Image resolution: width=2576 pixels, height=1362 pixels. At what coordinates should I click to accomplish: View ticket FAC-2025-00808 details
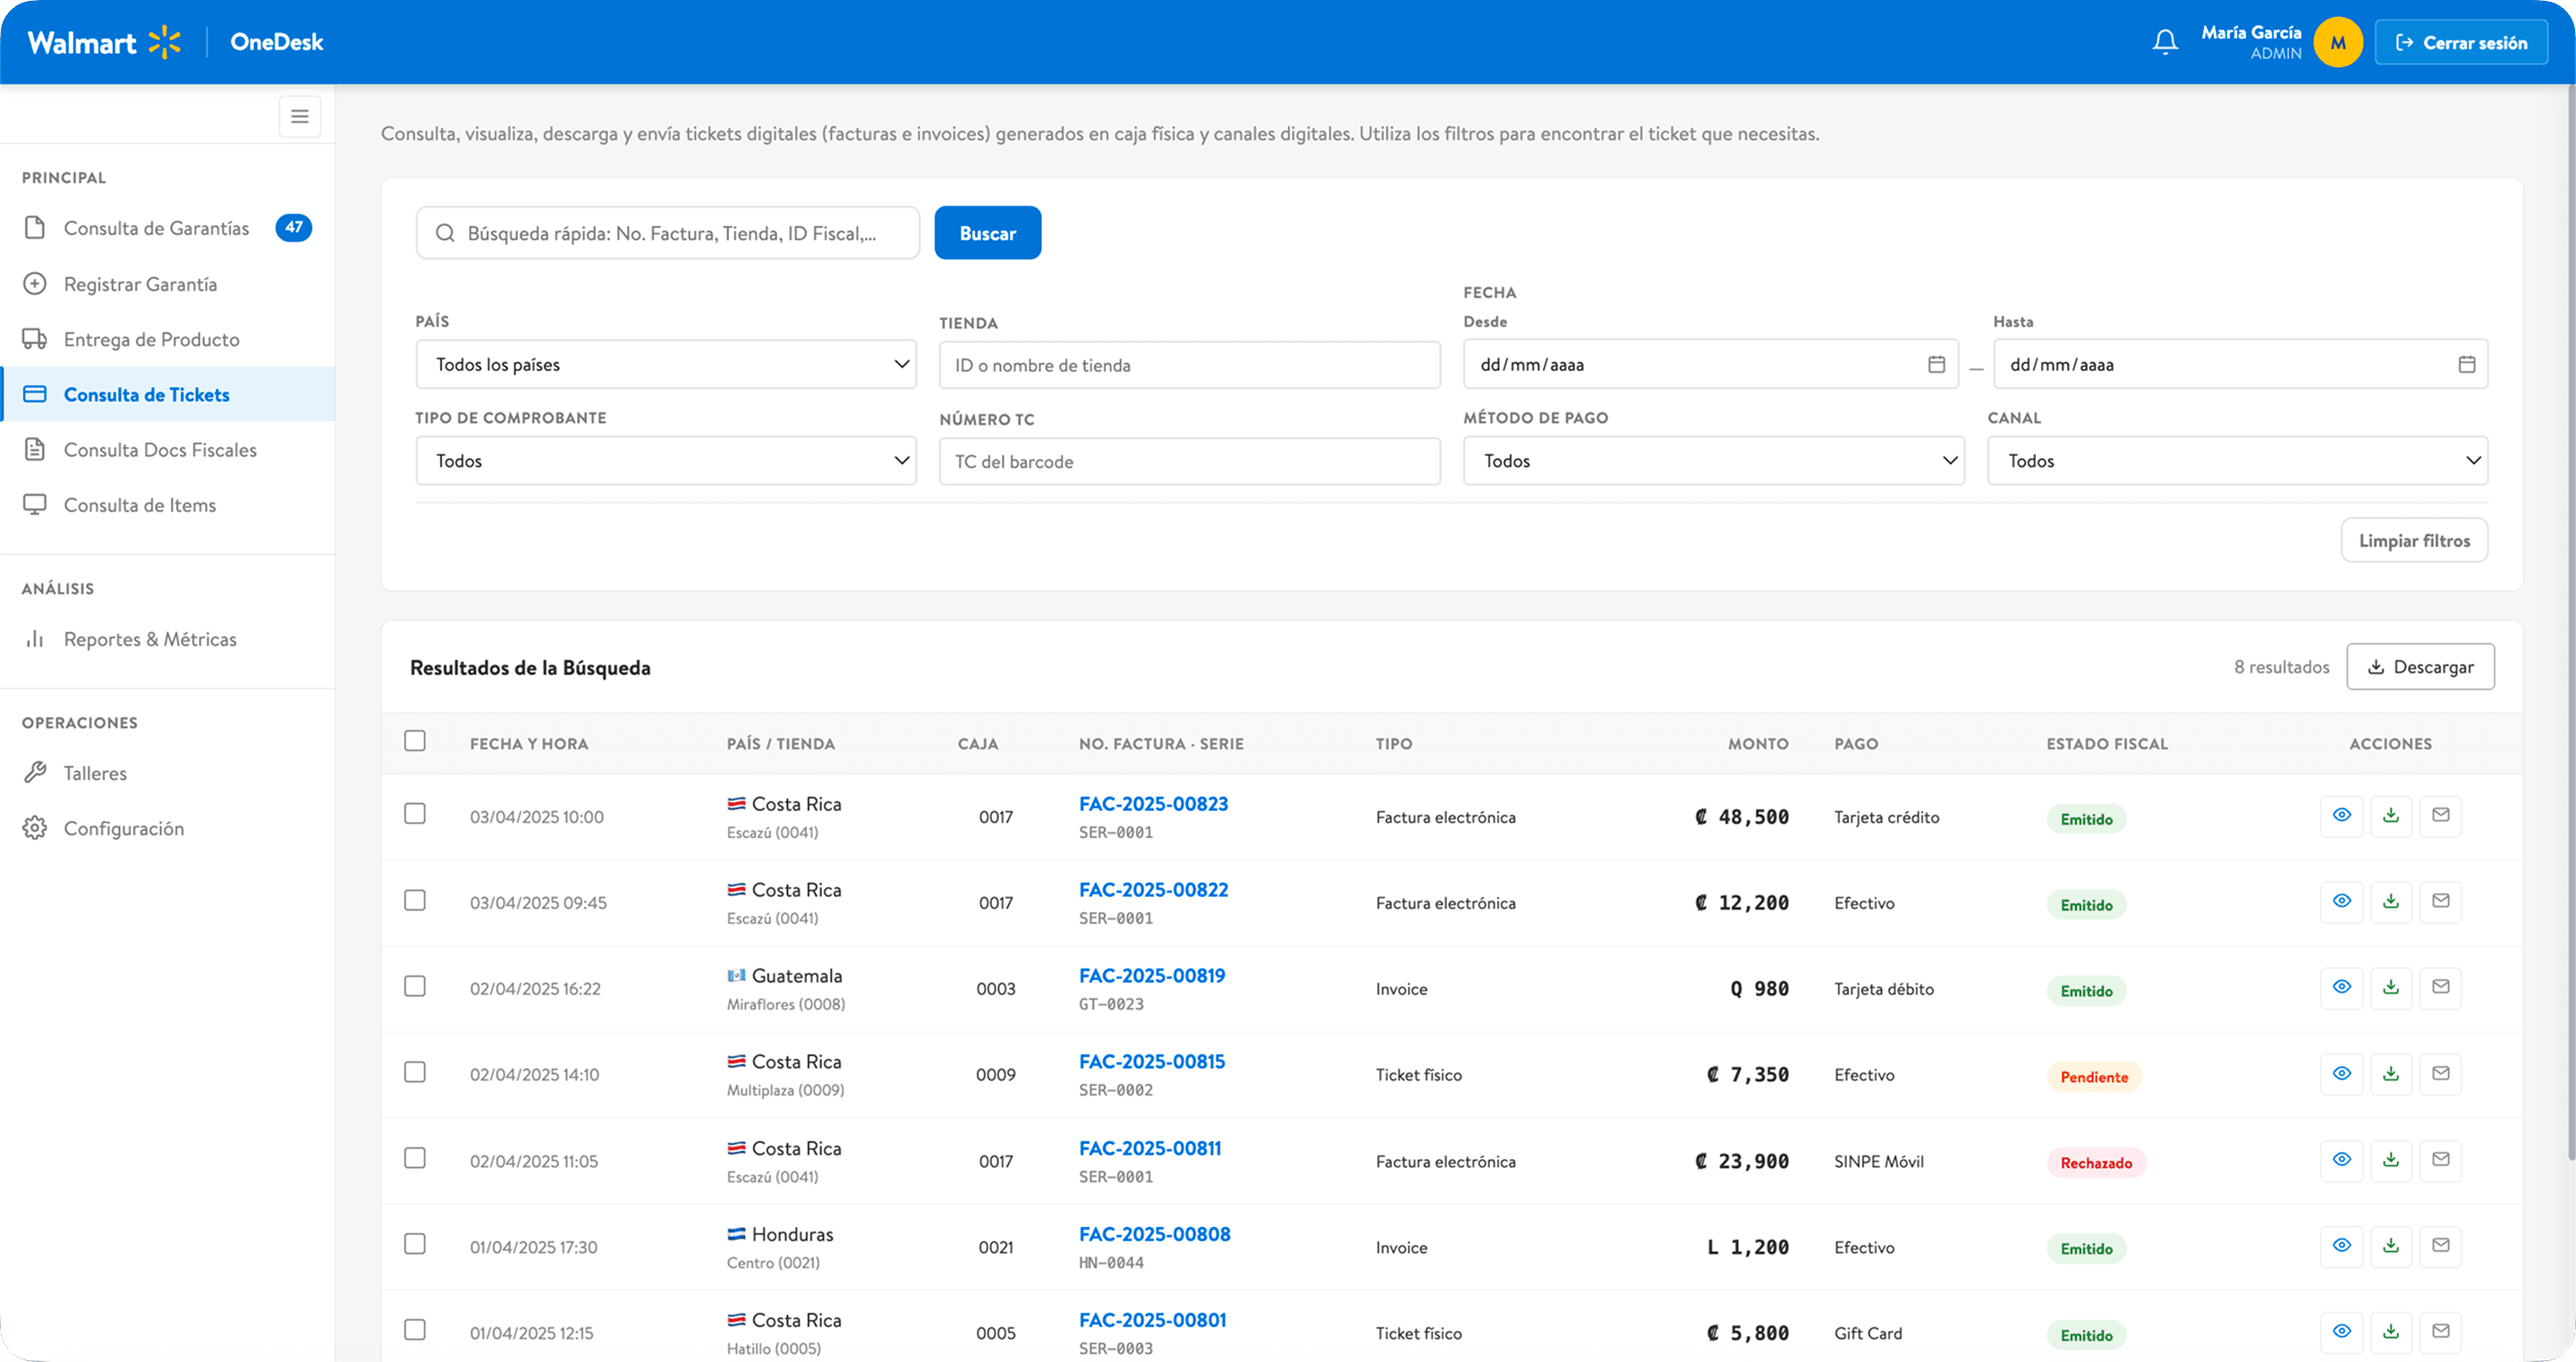[2341, 1246]
